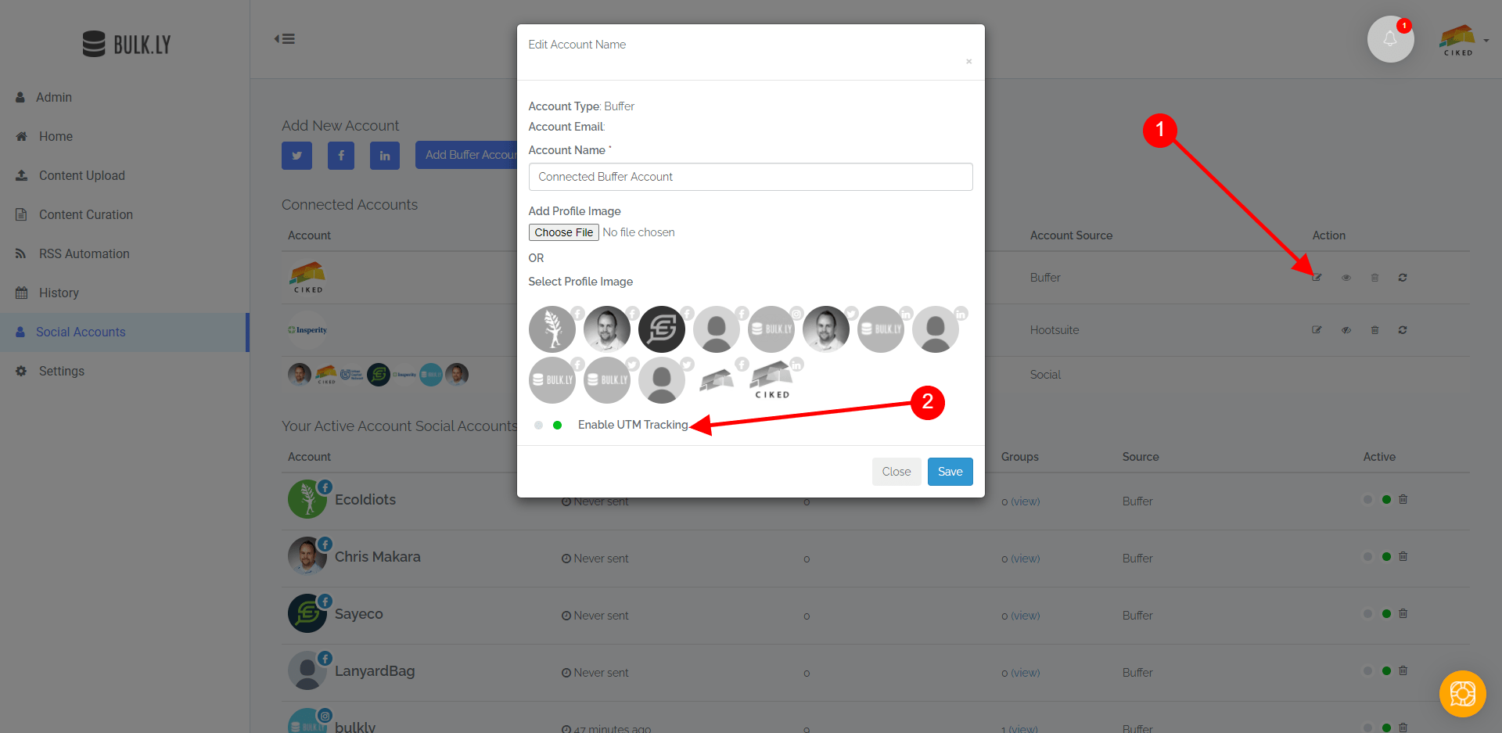View groups for LanyardBag
The width and height of the screenshot is (1502, 733).
point(1025,673)
